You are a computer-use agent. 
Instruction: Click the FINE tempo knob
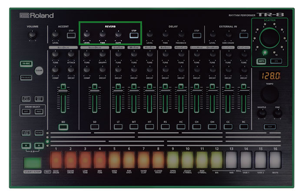pos(278,113)
